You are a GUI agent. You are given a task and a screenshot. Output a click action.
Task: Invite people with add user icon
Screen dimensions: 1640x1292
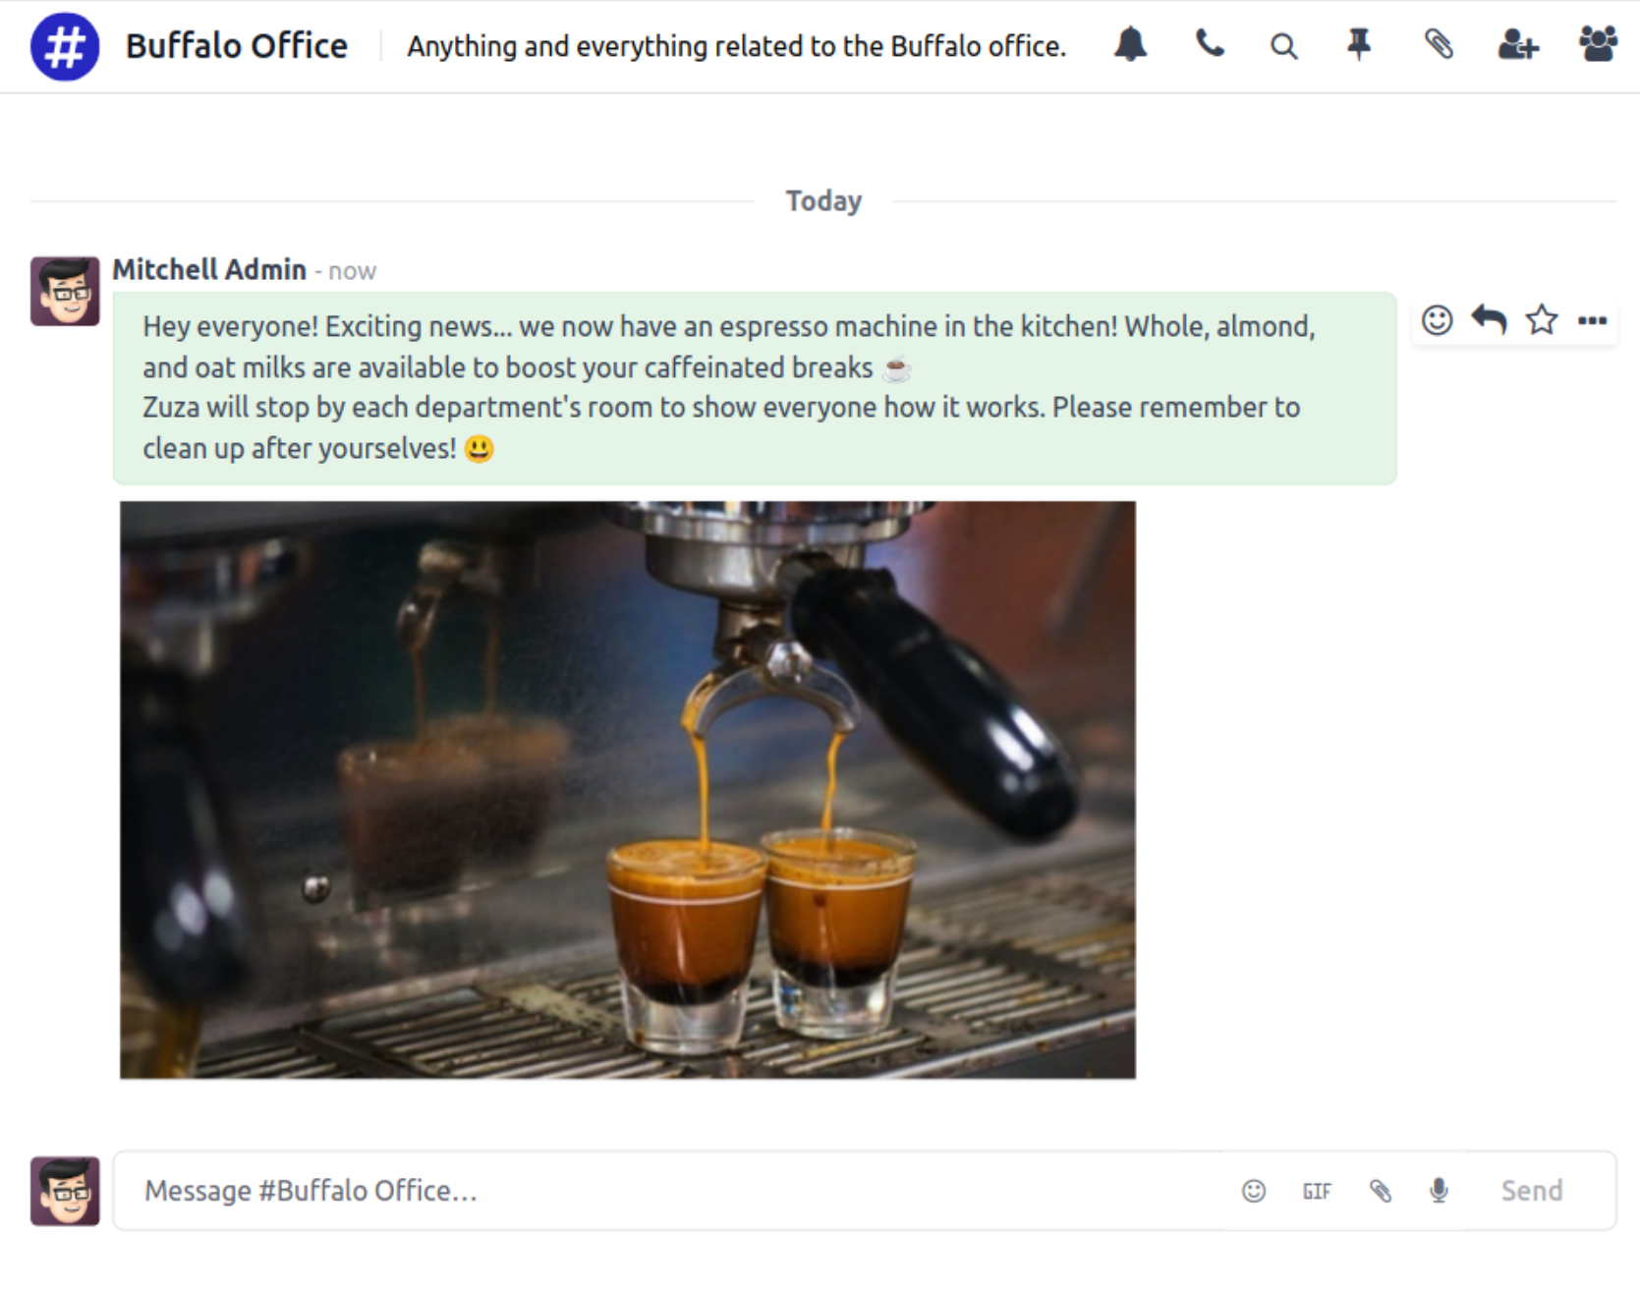point(1517,45)
